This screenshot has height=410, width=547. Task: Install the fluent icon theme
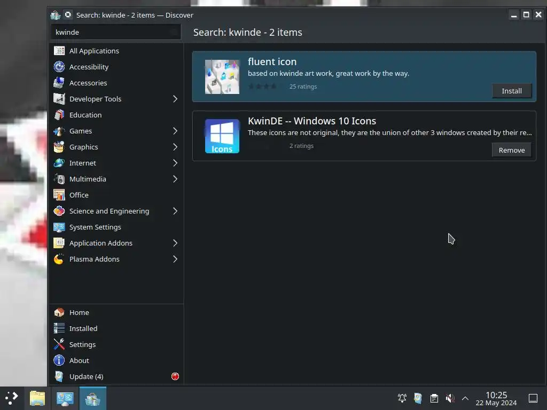512,91
